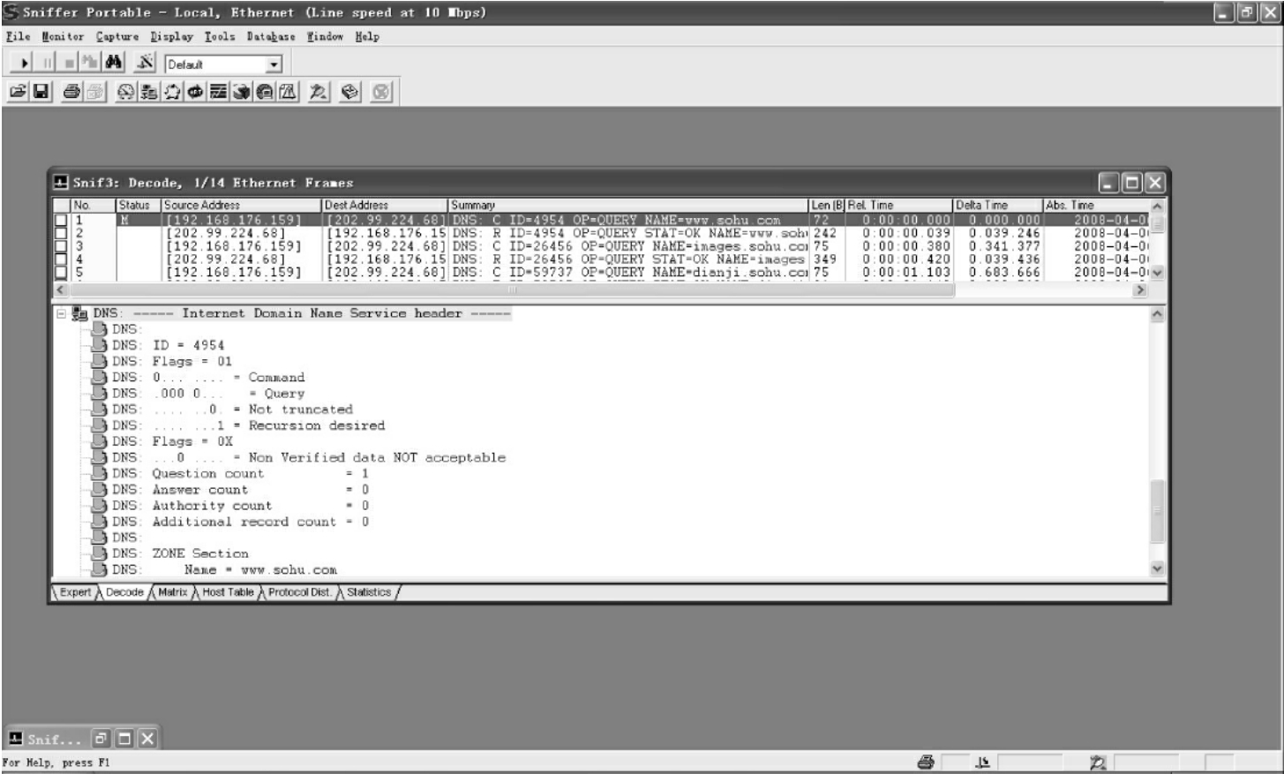Image resolution: width=1284 pixels, height=774 pixels.
Task: Open the Capture Panel toolbar icon
Action: pyautogui.click(x=319, y=92)
